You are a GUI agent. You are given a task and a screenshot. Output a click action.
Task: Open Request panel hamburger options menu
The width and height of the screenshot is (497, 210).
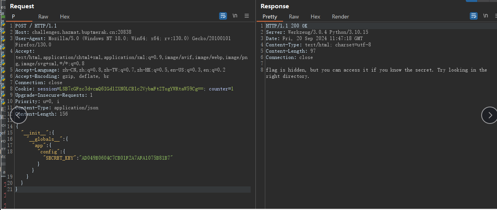(247, 16)
